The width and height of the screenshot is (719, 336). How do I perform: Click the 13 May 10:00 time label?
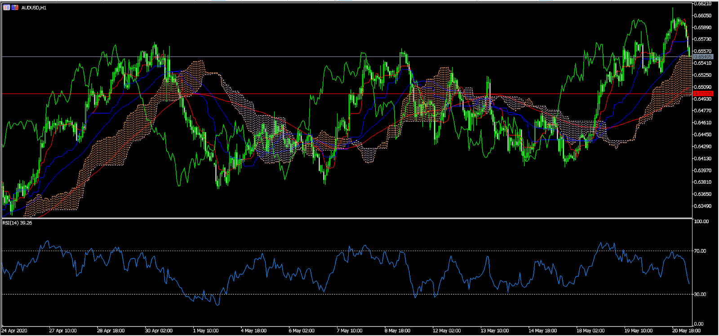(494, 331)
